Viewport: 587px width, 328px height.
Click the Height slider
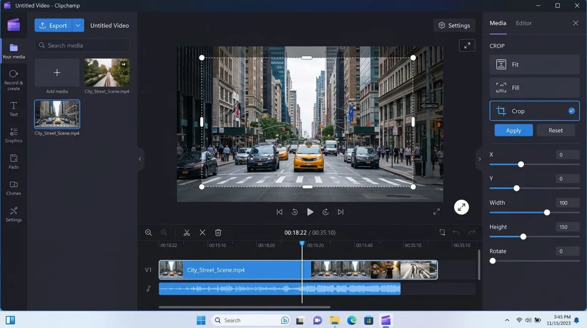coord(535,236)
